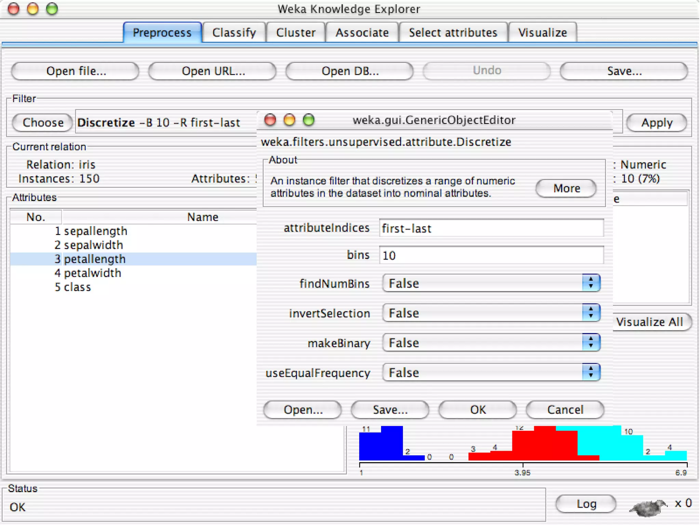Click the findNumBins dropdown stepper arrows
Image resolution: width=700 pixels, height=525 pixels.
[591, 283]
